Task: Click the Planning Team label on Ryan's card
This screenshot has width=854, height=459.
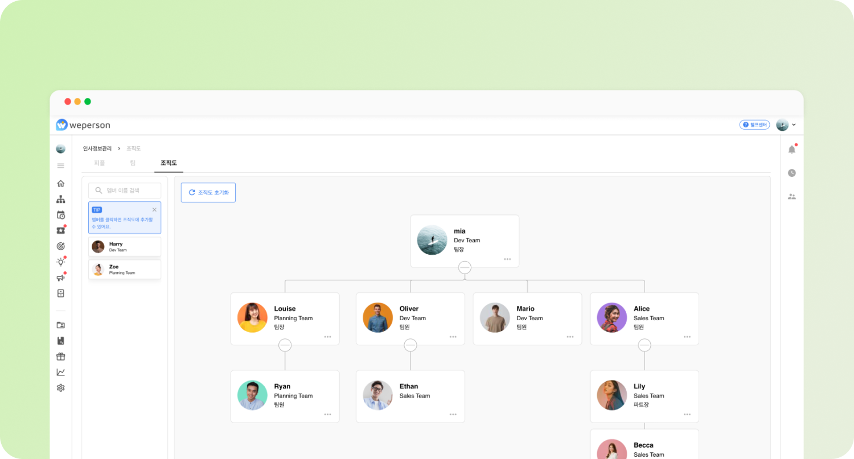Action: coord(293,396)
